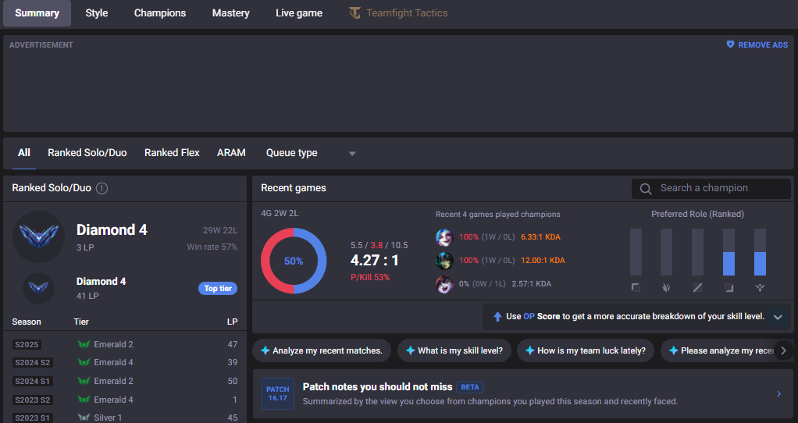Filter games by ARAM
Image resolution: width=798 pixels, height=423 pixels.
click(231, 152)
